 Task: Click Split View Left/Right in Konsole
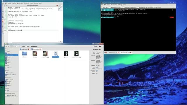pos(115,7)
